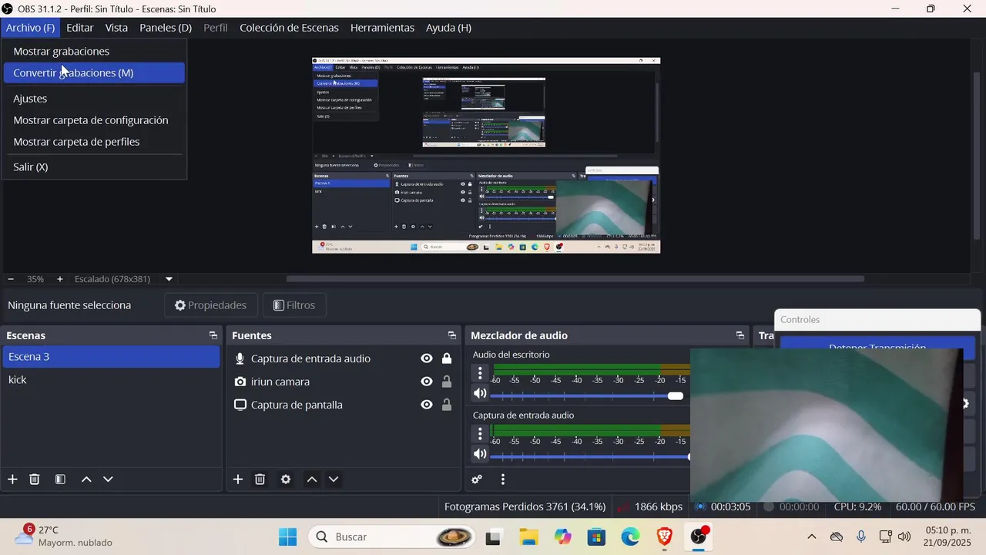The image size is (986, 555).
Task: Choose Mostrar grabaciones from Archivo menu
Action: (94, 52)
